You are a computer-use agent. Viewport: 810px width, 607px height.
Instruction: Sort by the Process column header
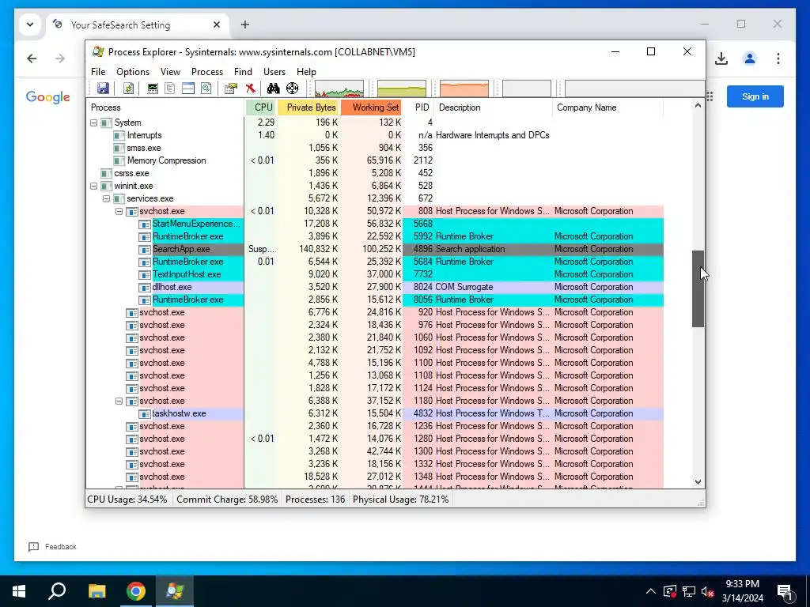(165, 107)
